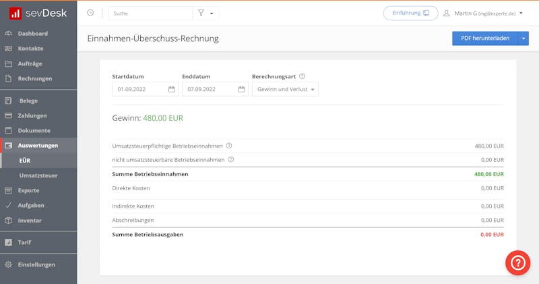This screenshot has height=284, width=539.
Task: Click the Summe Betriebsausgaben row label
Action: point(148,235)
